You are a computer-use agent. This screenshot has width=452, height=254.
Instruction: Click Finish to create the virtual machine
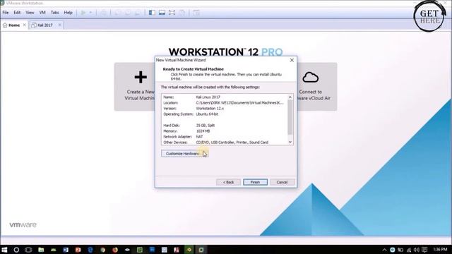(x=255, y=182)
